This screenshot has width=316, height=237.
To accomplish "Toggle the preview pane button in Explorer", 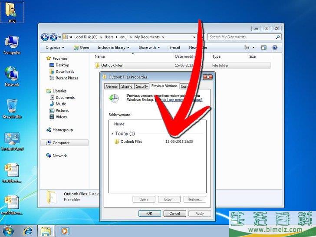I will (x=263, y=48).
